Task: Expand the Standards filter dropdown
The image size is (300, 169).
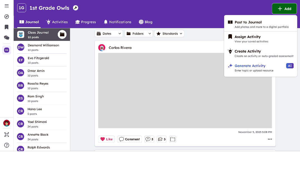Action: pos(169,34)
